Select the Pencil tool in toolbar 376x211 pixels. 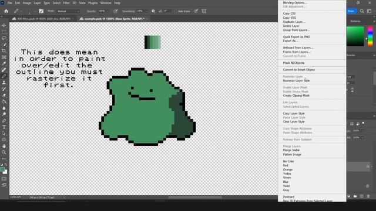click(4, 76)
